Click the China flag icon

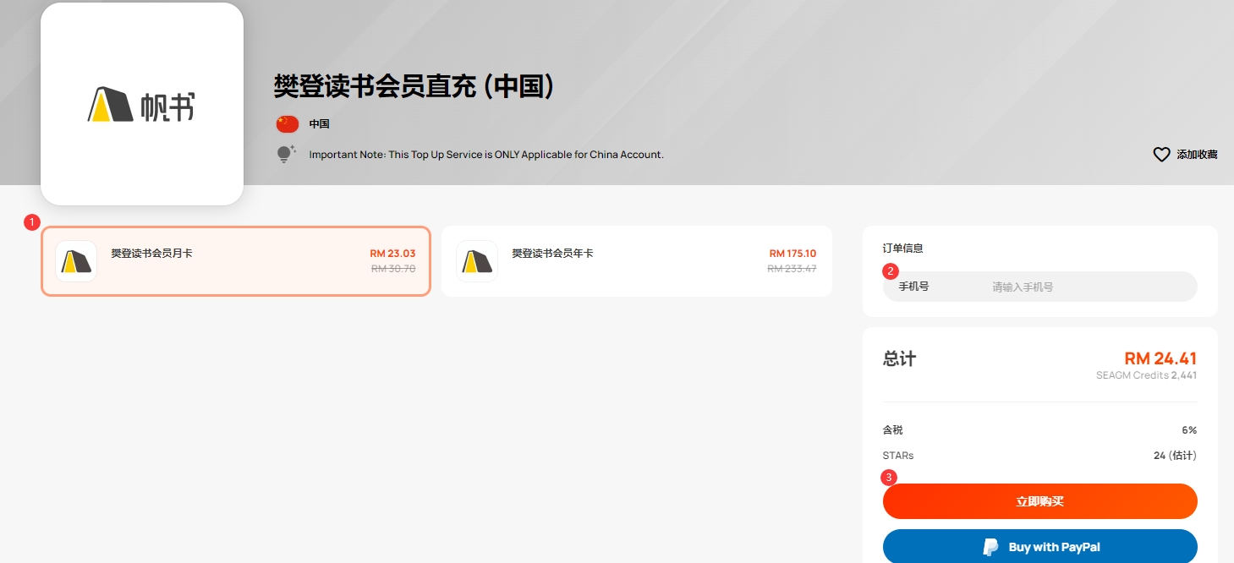click(288, 123)
